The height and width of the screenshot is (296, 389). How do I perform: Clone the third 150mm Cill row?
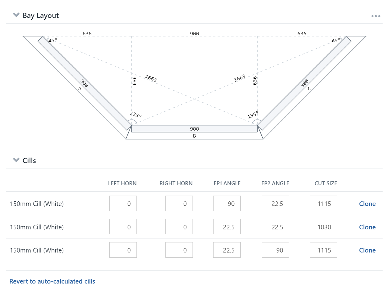(x=367, y=250)
